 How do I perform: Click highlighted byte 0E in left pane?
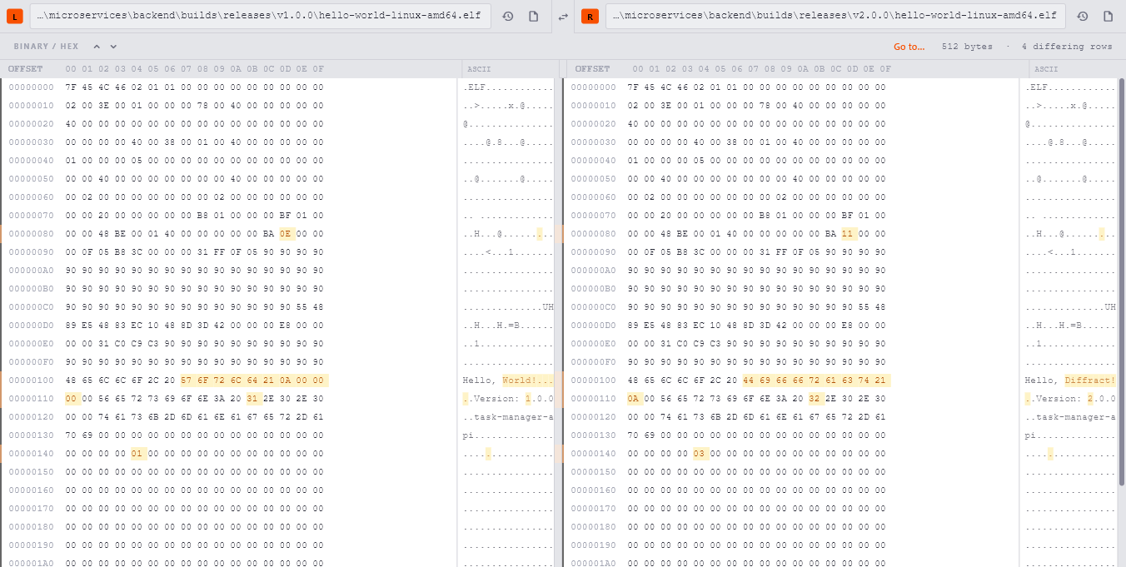(x=286, y=234)
